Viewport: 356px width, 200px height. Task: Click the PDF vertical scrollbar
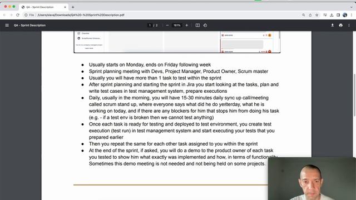click(354, 95)
